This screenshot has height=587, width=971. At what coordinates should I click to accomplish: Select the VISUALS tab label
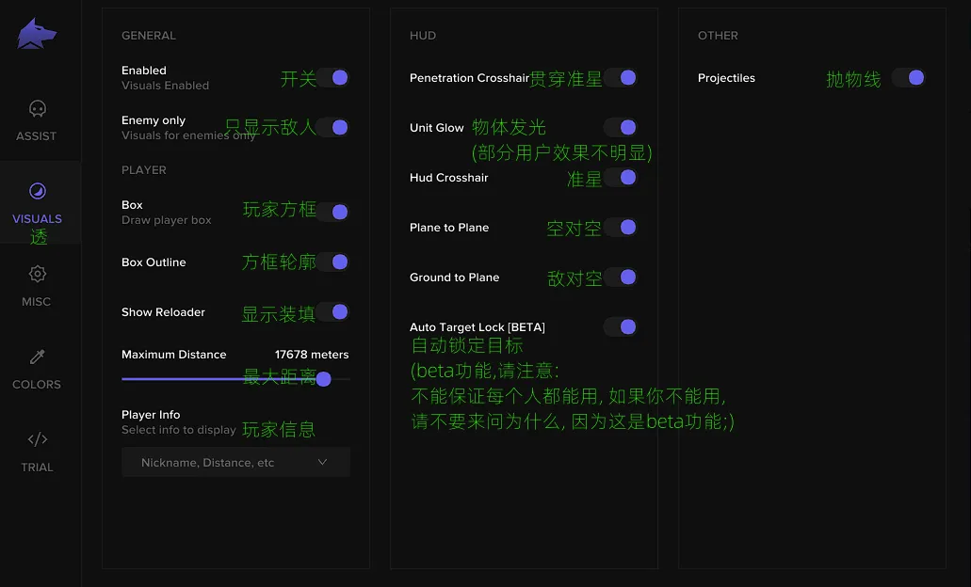click(37, 219)
